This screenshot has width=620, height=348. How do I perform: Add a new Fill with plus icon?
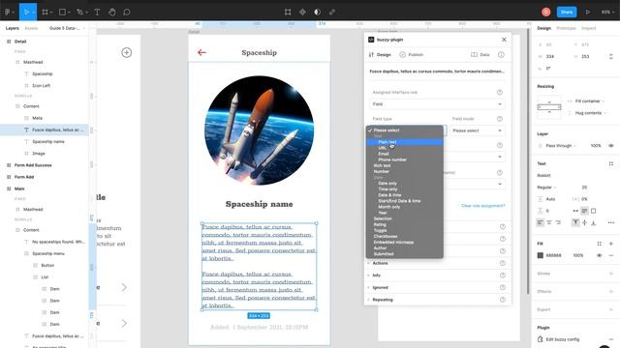[611, 244]
